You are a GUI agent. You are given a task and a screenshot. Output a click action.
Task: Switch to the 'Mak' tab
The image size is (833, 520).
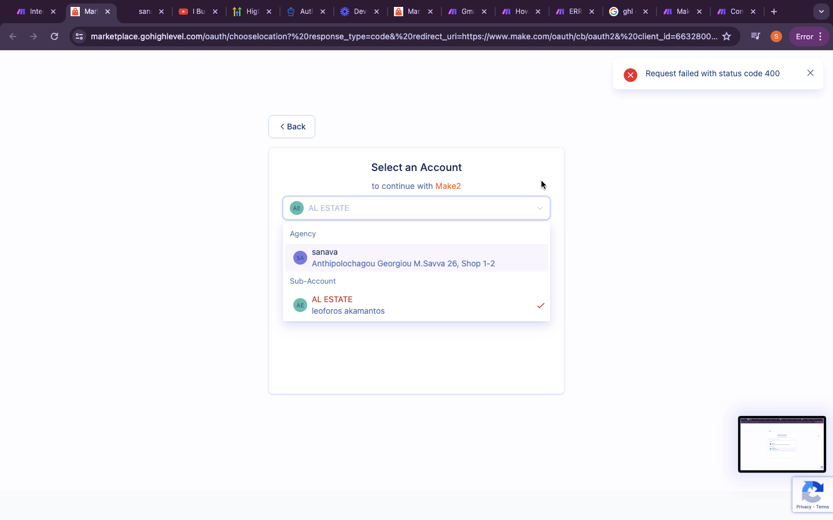[x=681, y=12]
